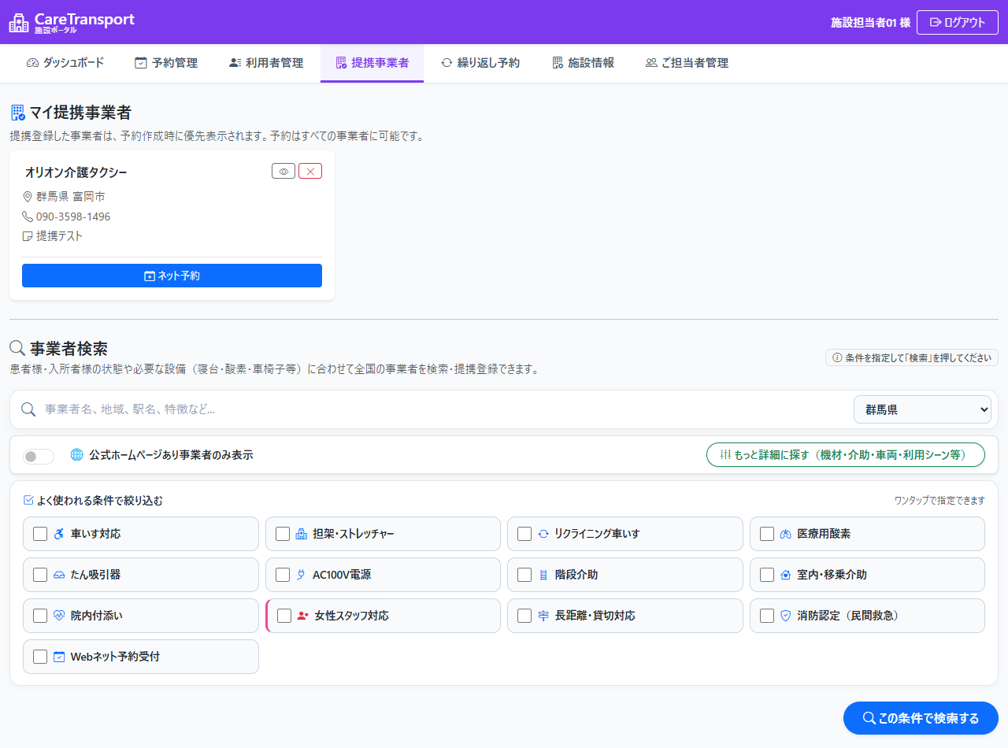This screenshot has height=748, width=1008.
Task: Select the 施設情報 tab
Action: pos(584,63)
